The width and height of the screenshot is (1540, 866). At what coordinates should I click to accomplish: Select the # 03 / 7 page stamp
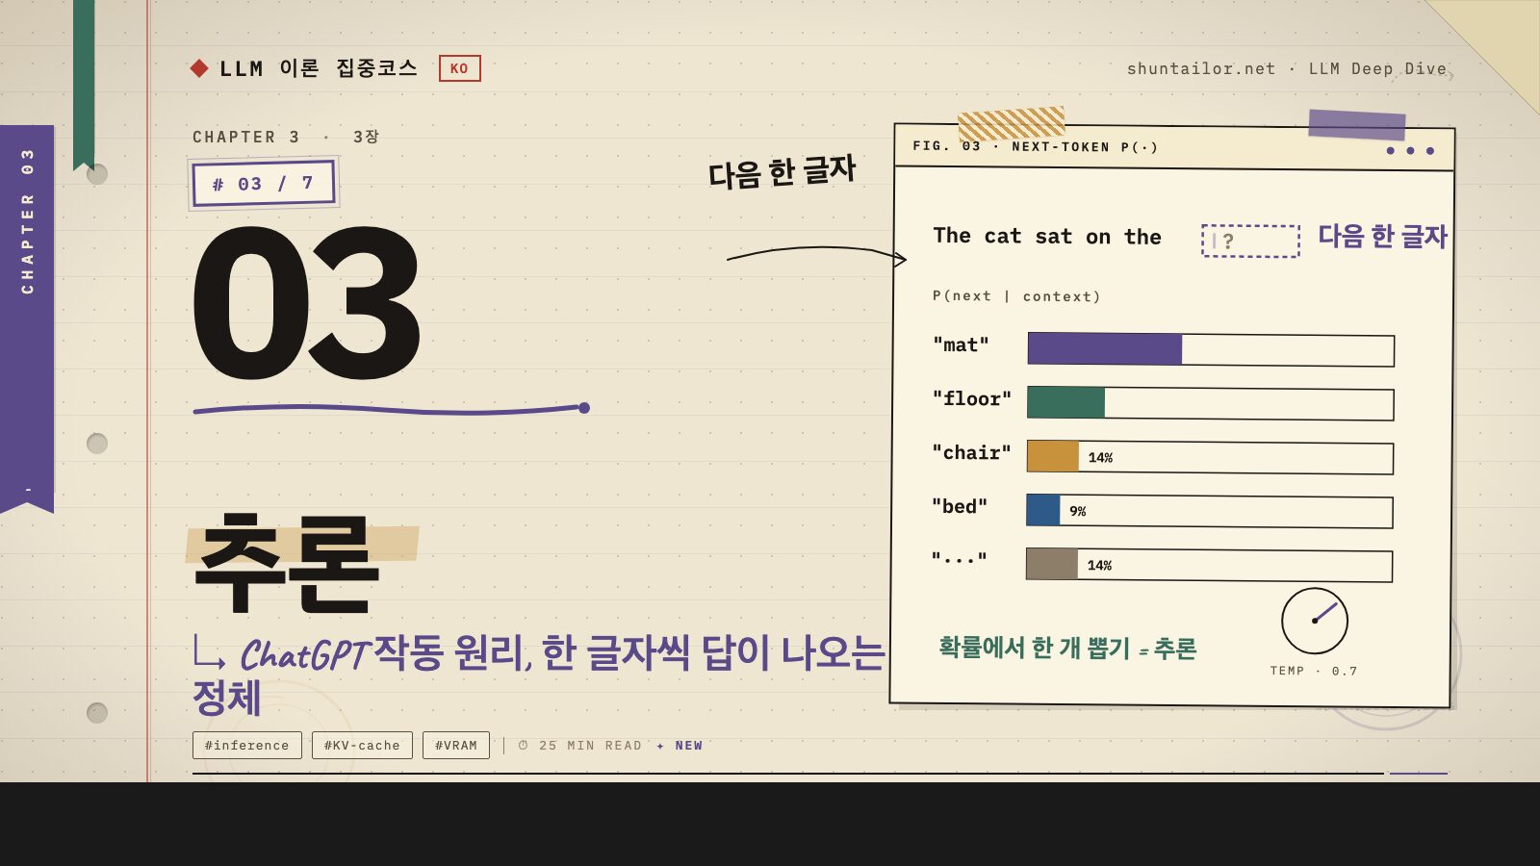264,183
